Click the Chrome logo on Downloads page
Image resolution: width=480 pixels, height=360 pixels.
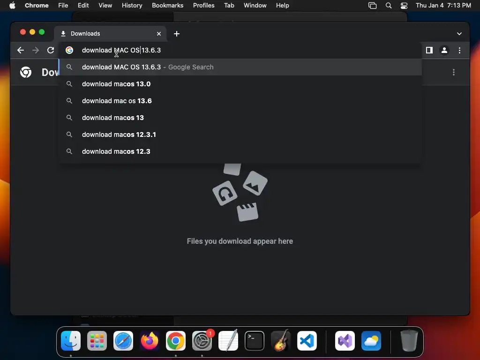[x=26, y=72]
